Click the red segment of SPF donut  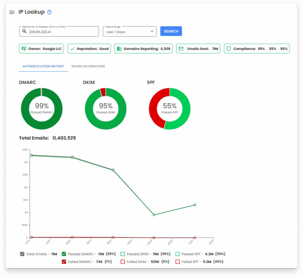[x=154, y=109]
